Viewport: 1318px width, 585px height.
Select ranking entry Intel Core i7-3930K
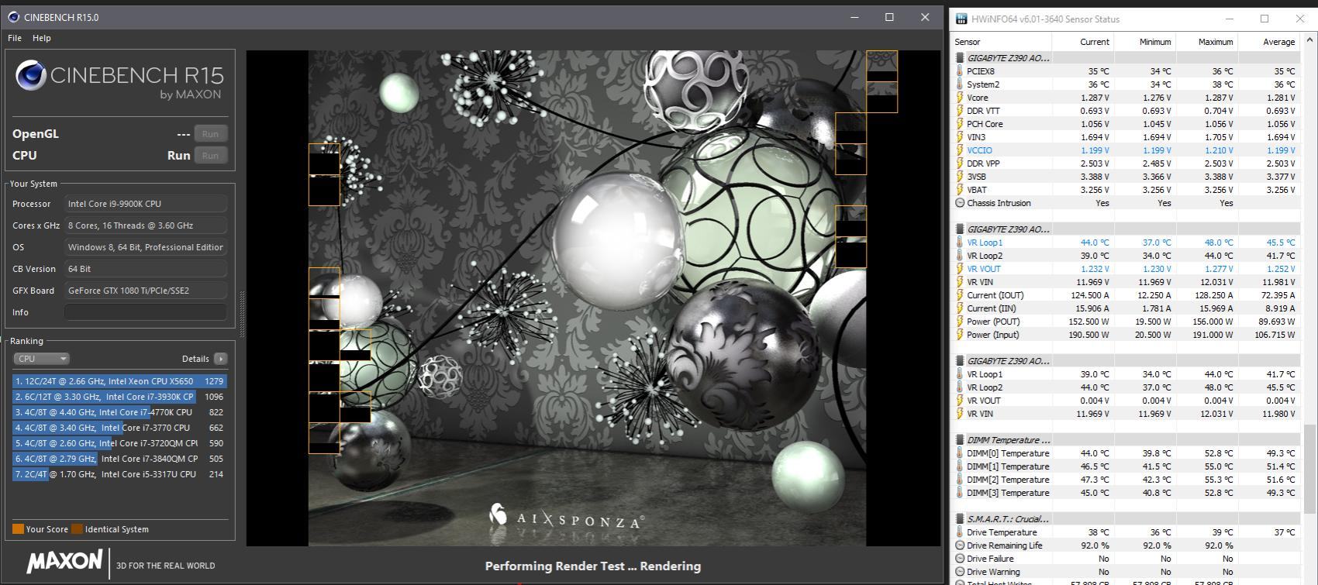pyautogui.click(x=119, y=397)
